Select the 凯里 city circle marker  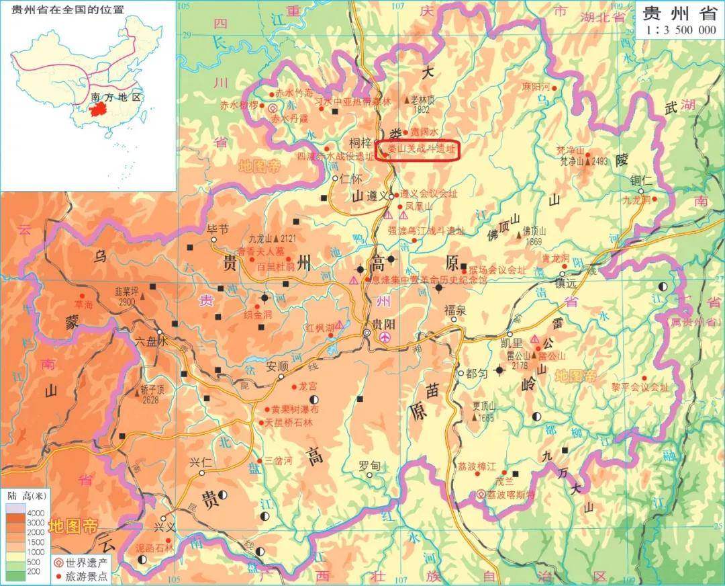pos(510,334)
